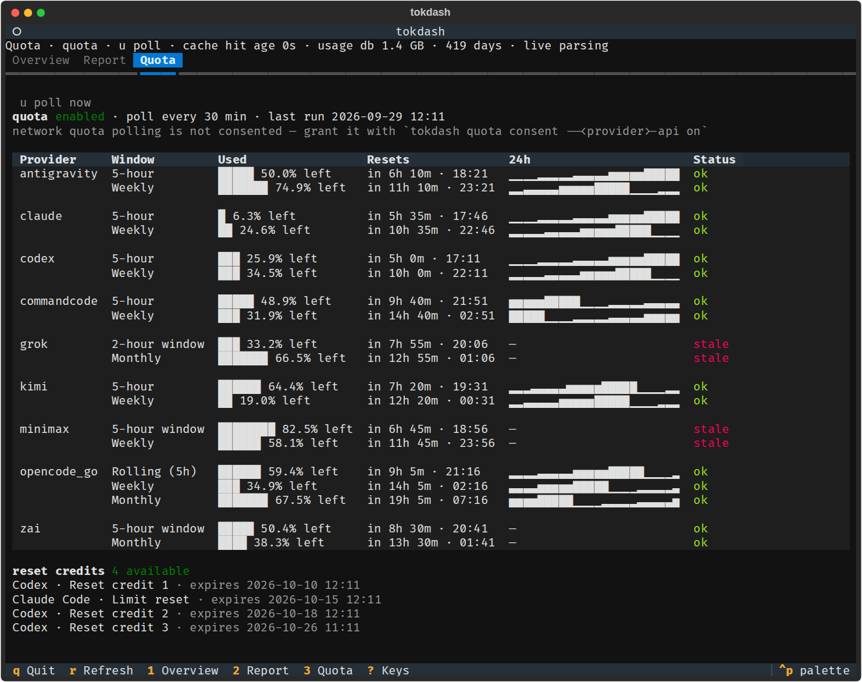Click the commandcode Weekly 24h sparkline
This screenshot has width=862, height=682.
pos(594,315)
